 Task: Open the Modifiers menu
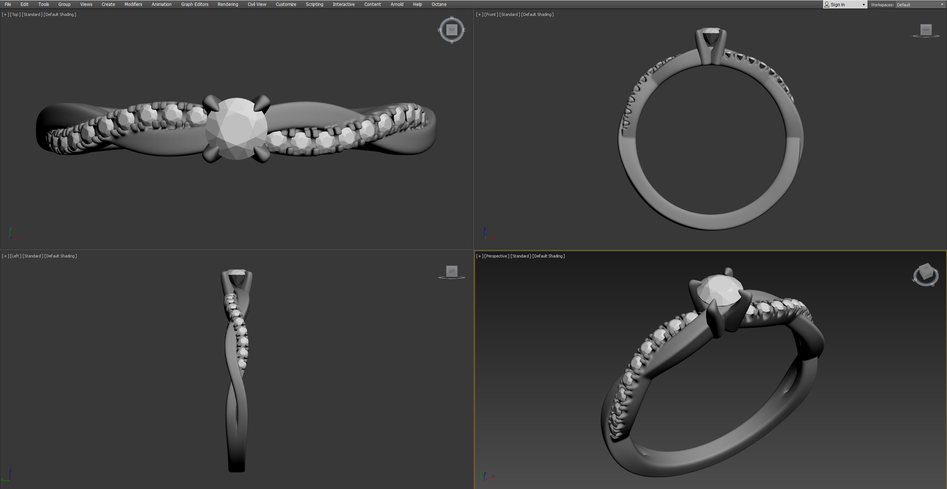[x=133, y=4]
